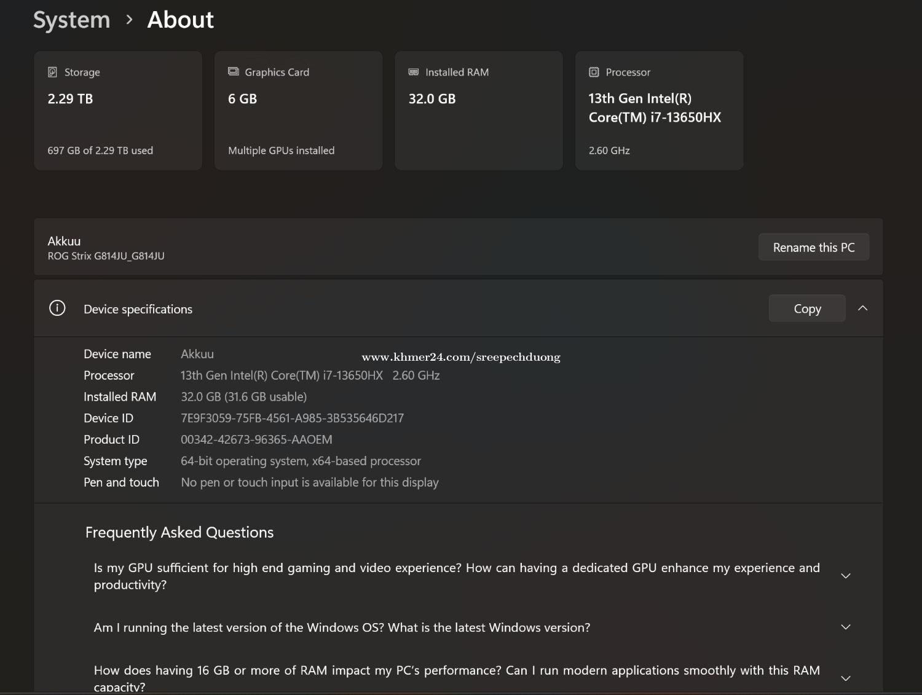Image resolution: width=922 pixels, height=695 pixels.
Task: Click Rename this PC button
Action: pyautogui.click(x=813, y=247)
